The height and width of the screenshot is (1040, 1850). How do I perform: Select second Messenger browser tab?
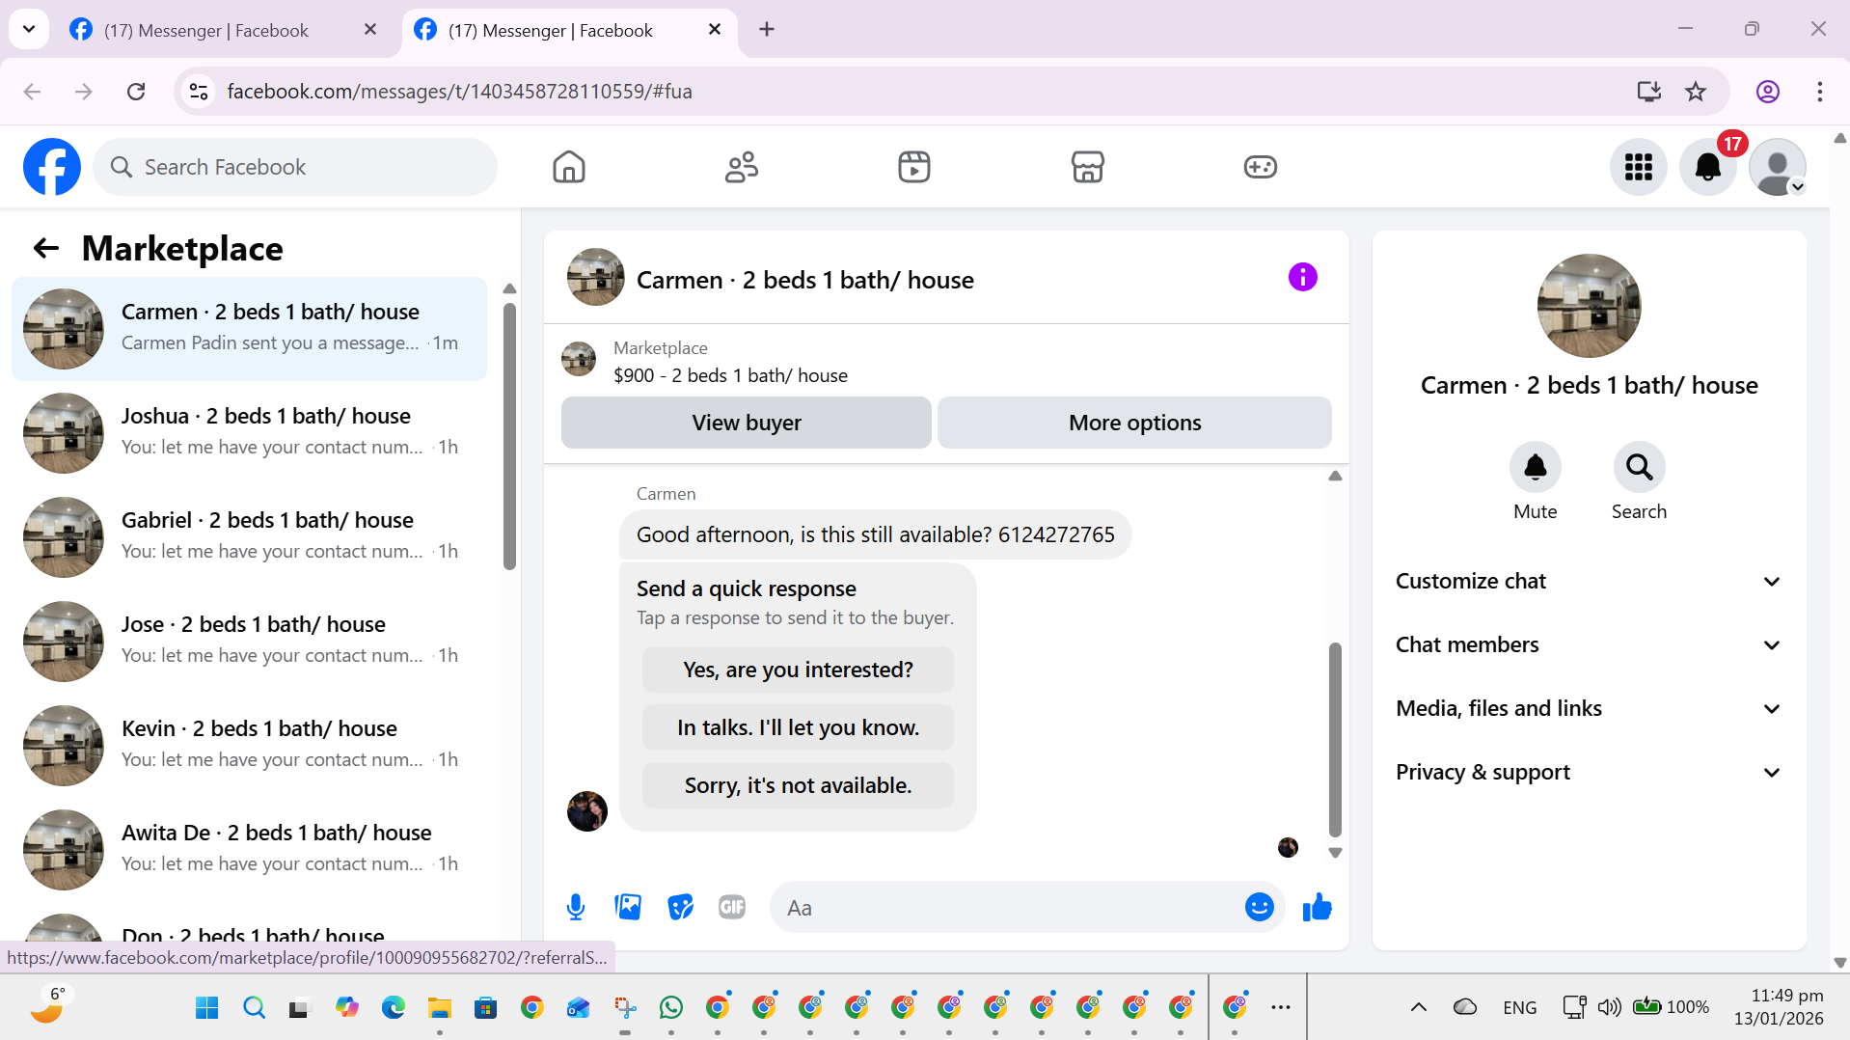point(551,30)
